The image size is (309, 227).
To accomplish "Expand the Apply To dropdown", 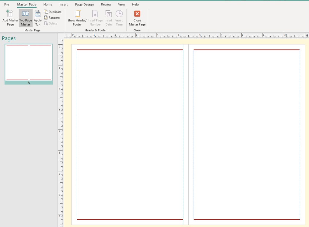I will coord(38,18).
